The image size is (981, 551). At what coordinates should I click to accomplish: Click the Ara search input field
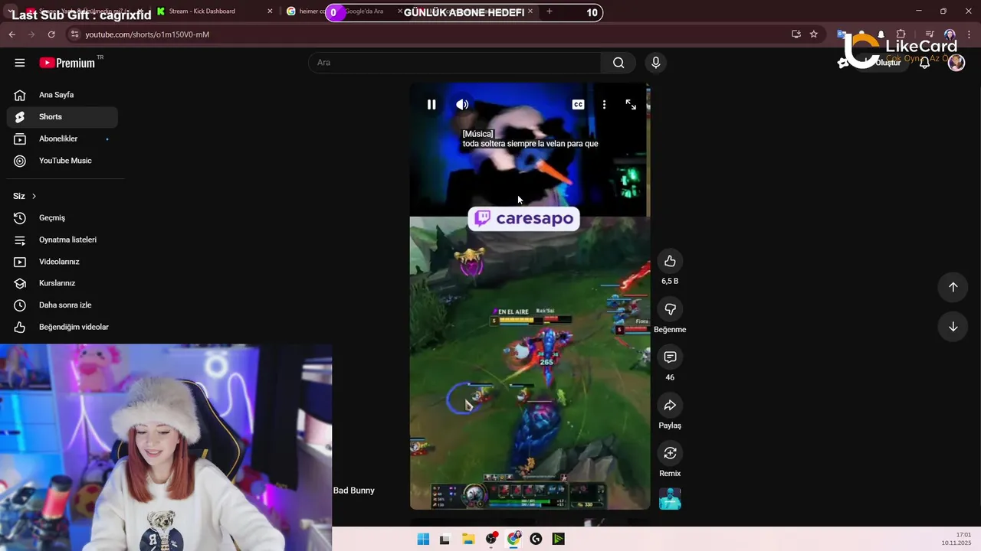[x=456, y=63]
